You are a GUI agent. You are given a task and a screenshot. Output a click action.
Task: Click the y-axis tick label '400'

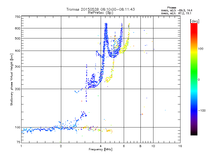(x=17, y=51)
